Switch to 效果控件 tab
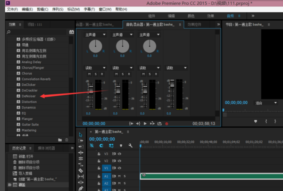This screenshot has height=191, width=283. pyautogui.click(x=194, y=25)
